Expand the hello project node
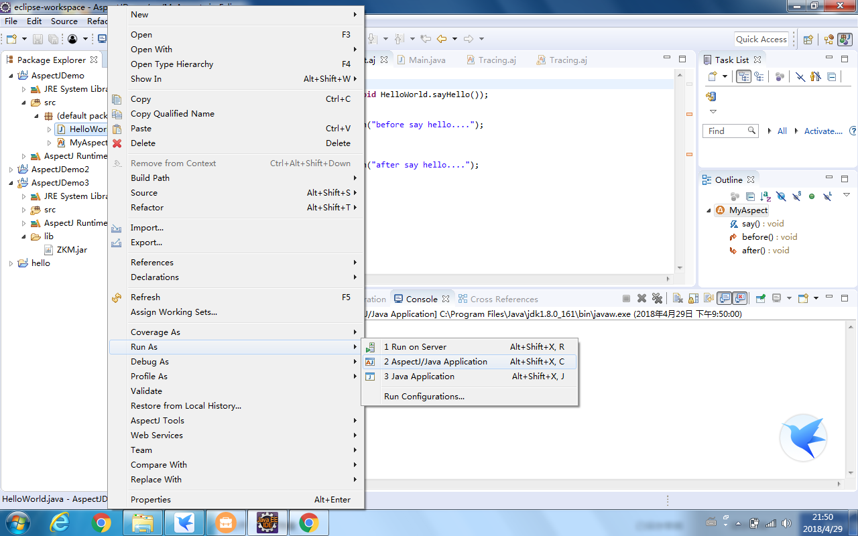Screen dimensions: 858x536 pos(11,263)
